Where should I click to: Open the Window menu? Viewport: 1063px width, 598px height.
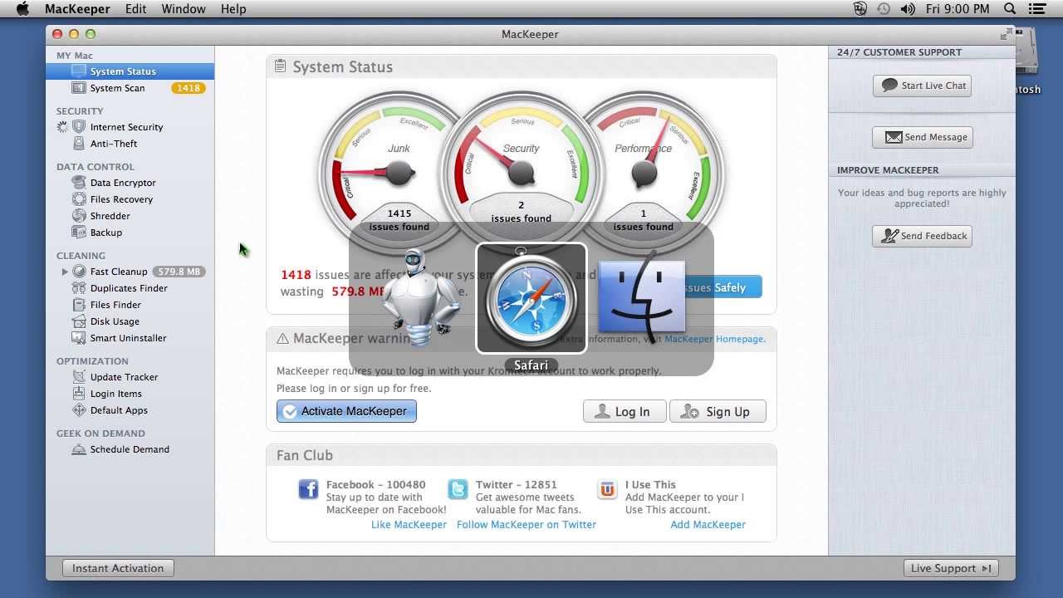pos(184,9)
